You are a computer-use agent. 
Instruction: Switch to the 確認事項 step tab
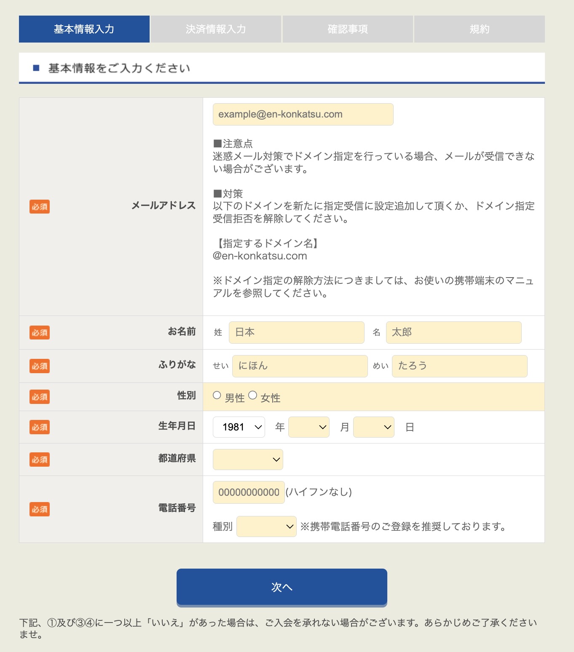(x=348, y=29)
